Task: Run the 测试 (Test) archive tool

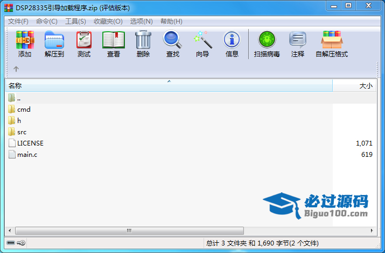Action: click(x=84, y=40)
